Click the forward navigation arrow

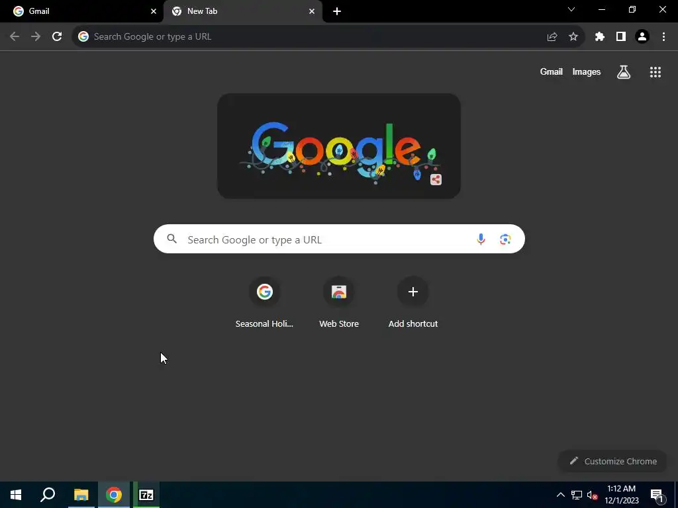36,37
